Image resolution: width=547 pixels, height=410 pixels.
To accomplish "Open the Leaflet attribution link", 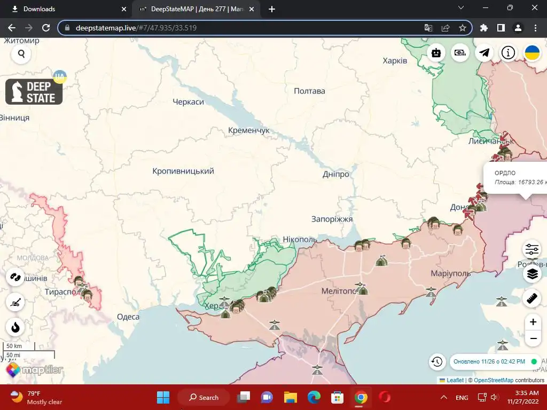I will coord(455,380).
